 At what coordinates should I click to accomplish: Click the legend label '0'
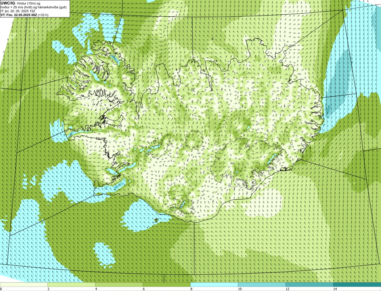click(x=1, y=289)
